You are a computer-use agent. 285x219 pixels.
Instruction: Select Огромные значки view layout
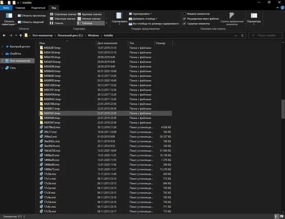(63, 14)
